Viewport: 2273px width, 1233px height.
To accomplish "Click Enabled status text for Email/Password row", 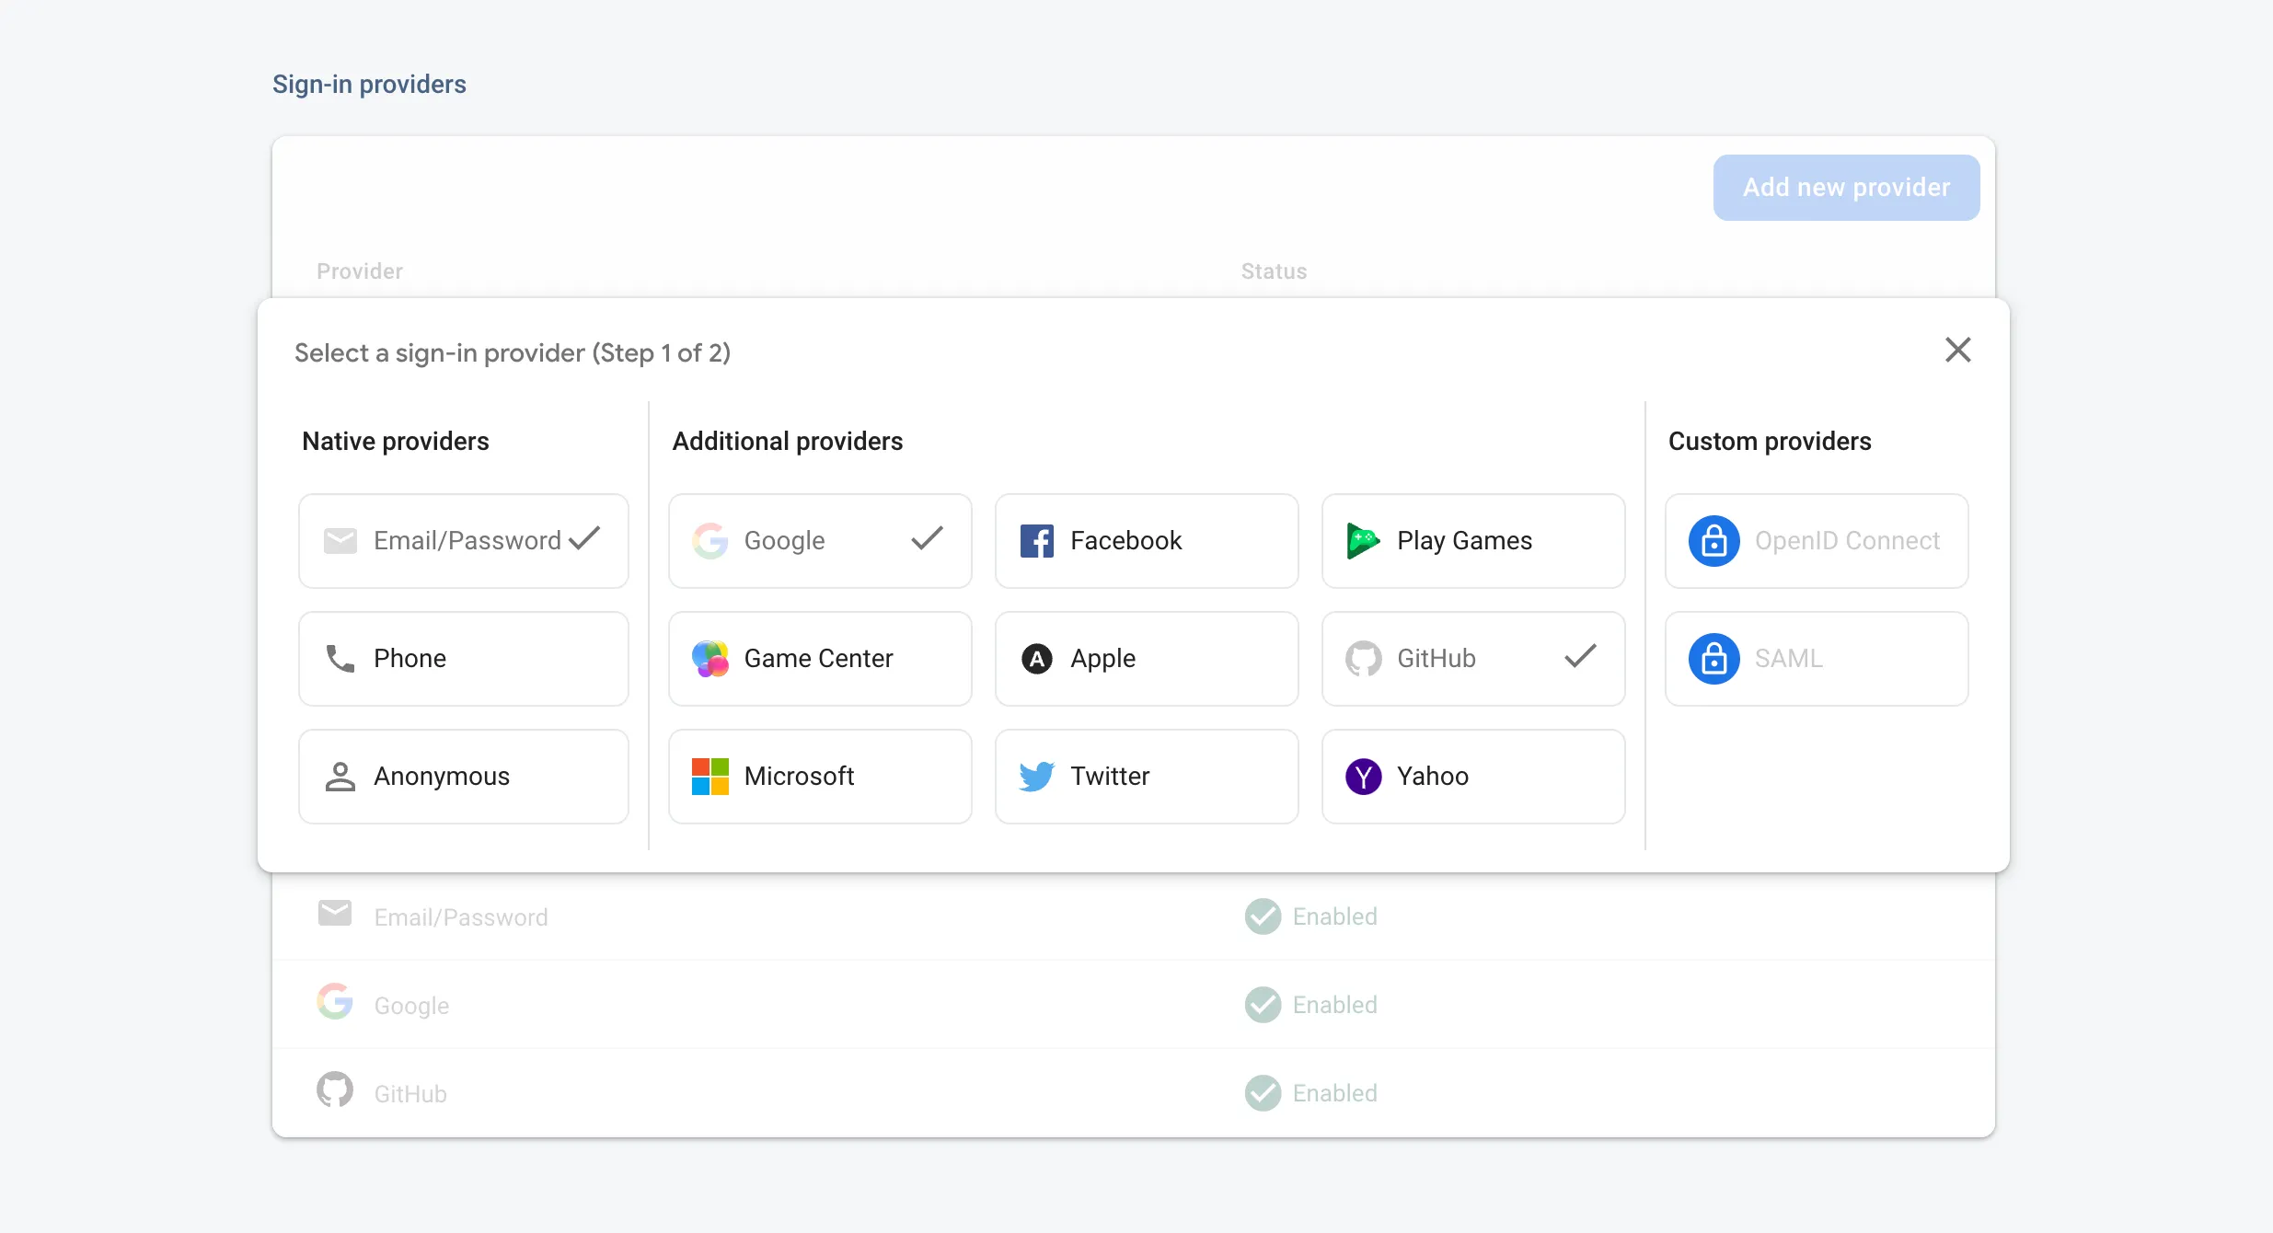I will (x=1334, y=916).
